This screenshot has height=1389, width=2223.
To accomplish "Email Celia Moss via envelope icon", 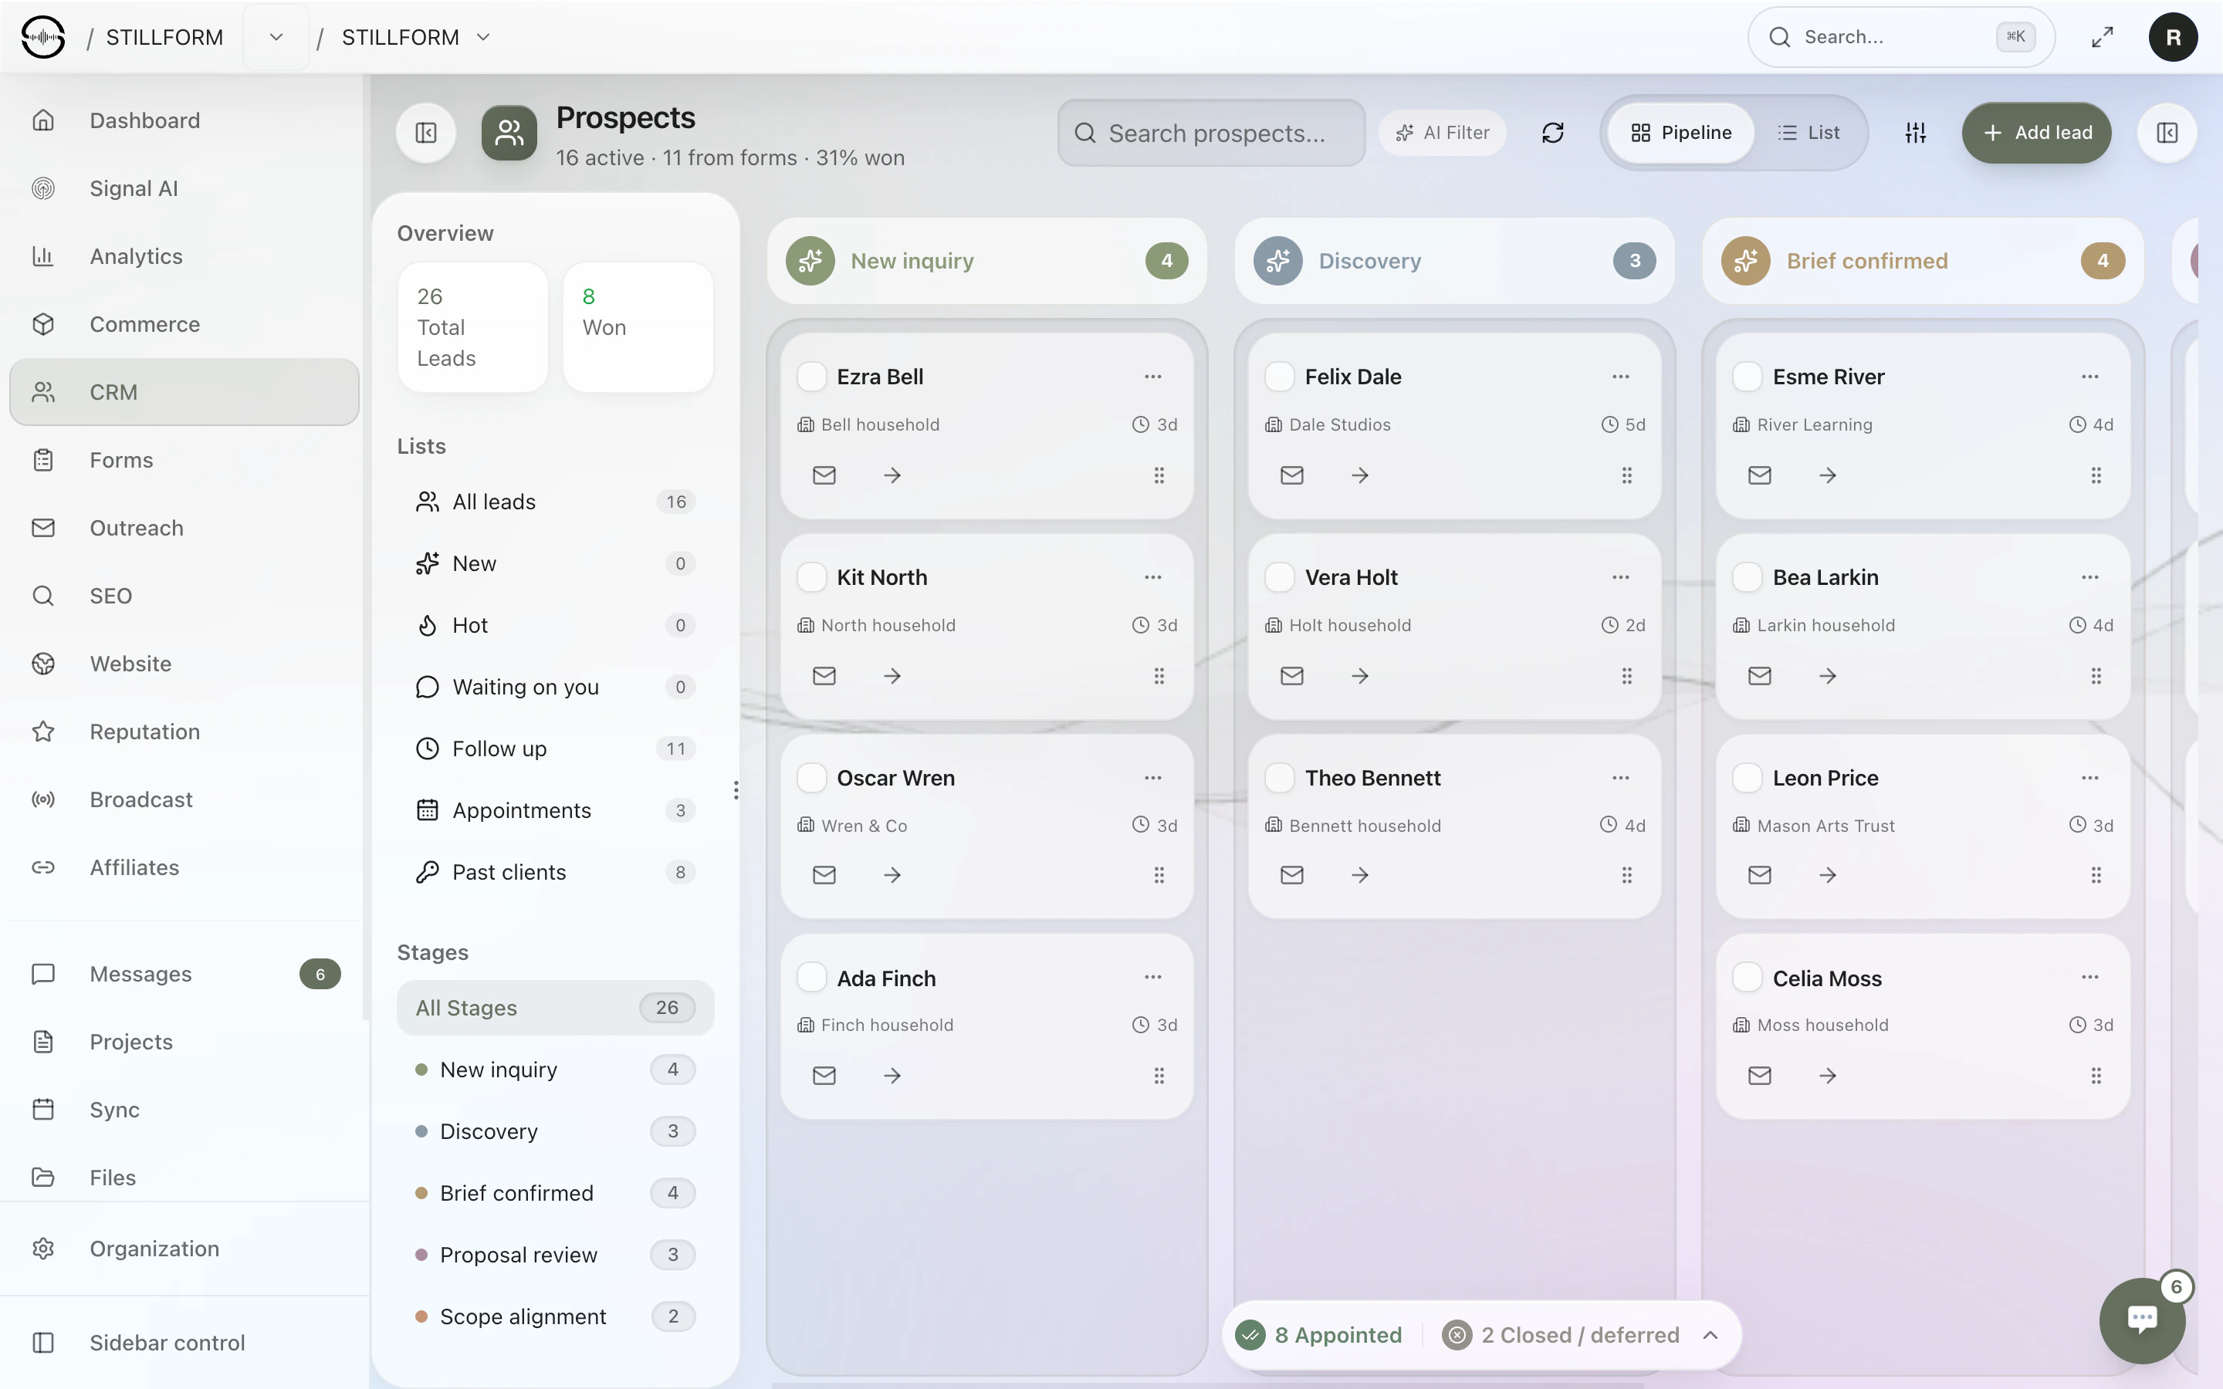I will coord(1759,1076).
